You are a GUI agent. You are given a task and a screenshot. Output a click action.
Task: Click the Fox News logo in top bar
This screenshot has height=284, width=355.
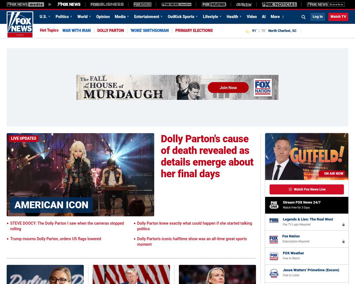[x=69, y=4]
